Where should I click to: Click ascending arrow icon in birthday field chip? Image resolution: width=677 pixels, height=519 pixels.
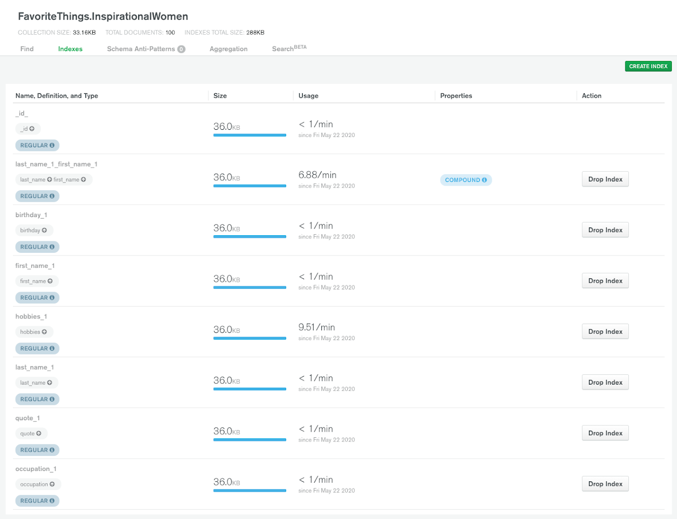click(x=45, y=231)
